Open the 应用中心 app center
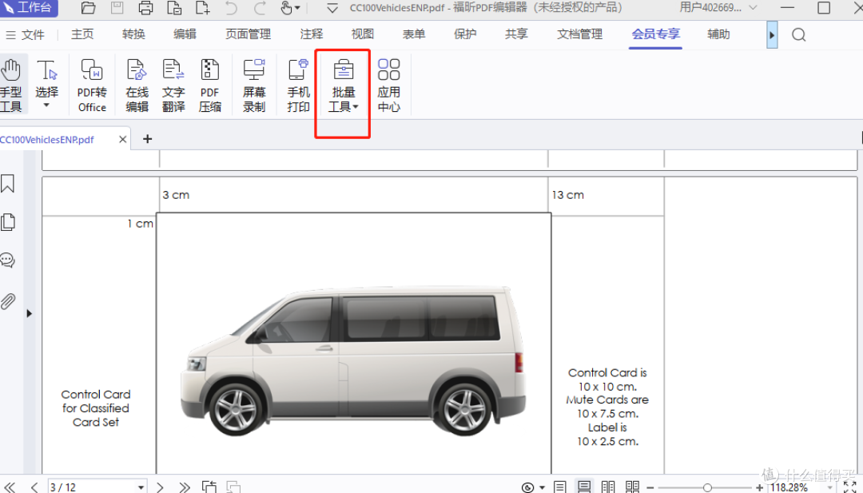This screenshot has height=493, width=863. tap(388, 85)
